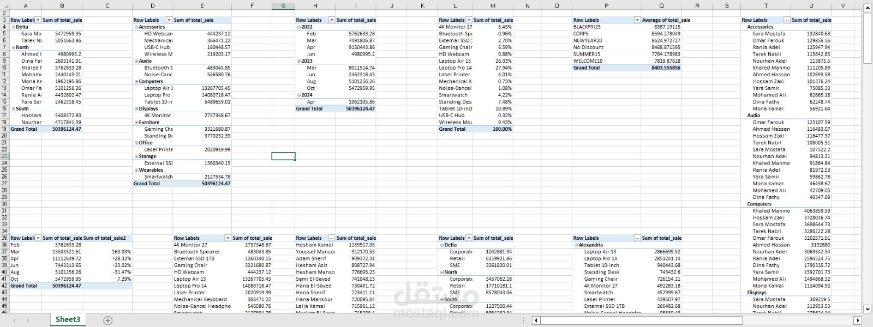The height and width of the screenshot is (327, 873).
Task: Open the Sheet3 tab
Action: coord(68,319)
